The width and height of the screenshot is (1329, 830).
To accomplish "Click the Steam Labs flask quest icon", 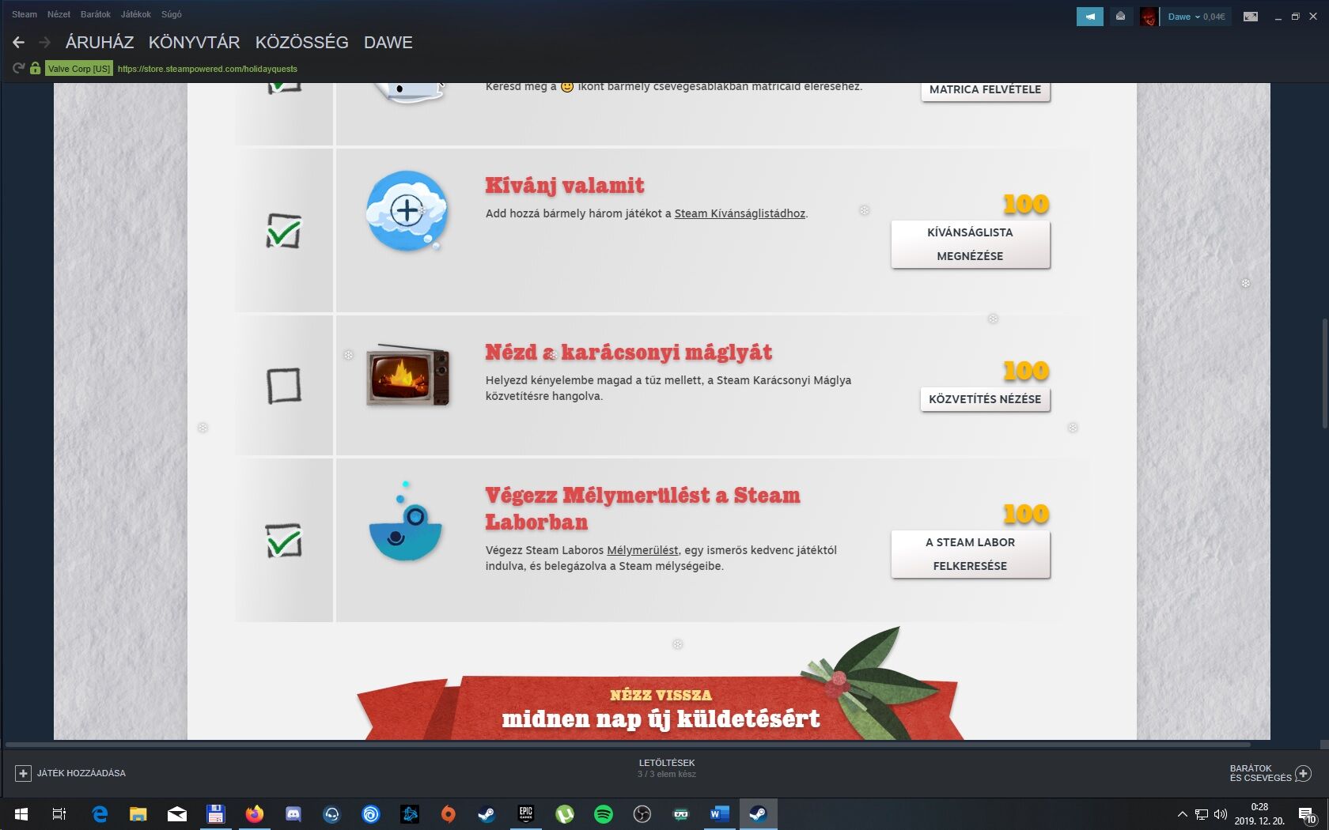I will click(406, 522).
